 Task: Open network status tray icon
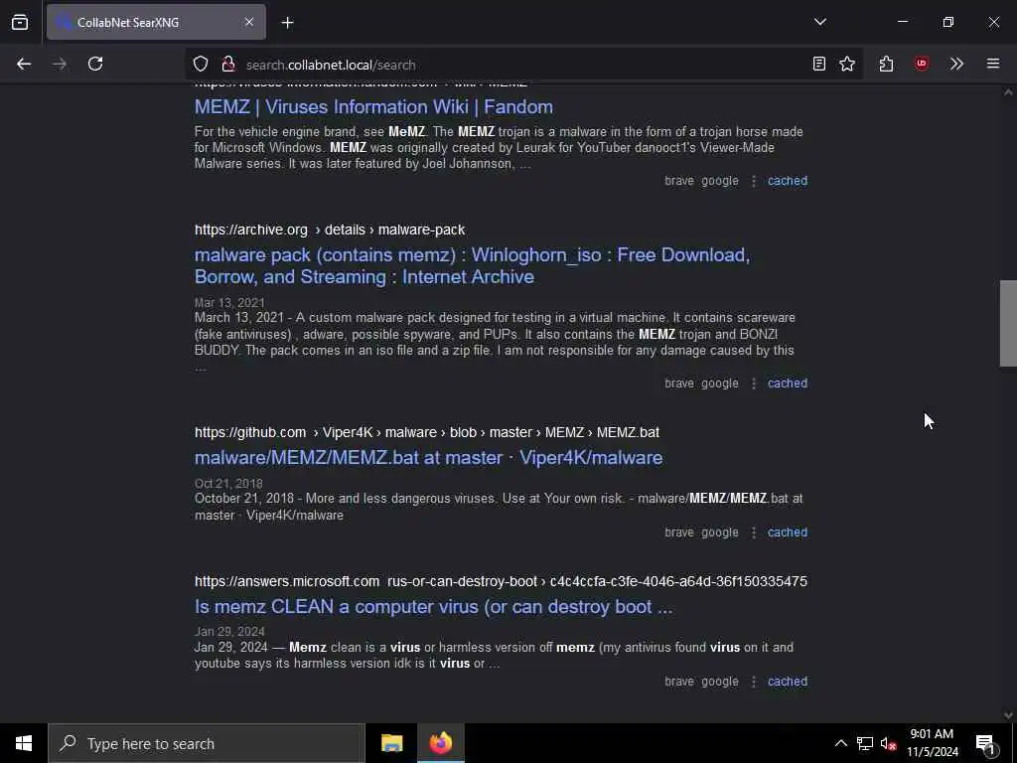click(x=865, y=743)
